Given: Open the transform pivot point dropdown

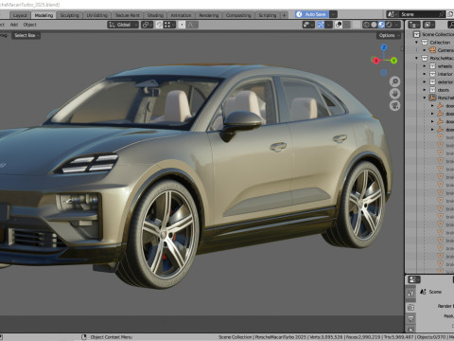Looking at the screenshot, I should [147, 25].
